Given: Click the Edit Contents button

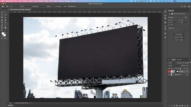Looking at the screenshot, I should pyautogui.click(x=179, y=34).
